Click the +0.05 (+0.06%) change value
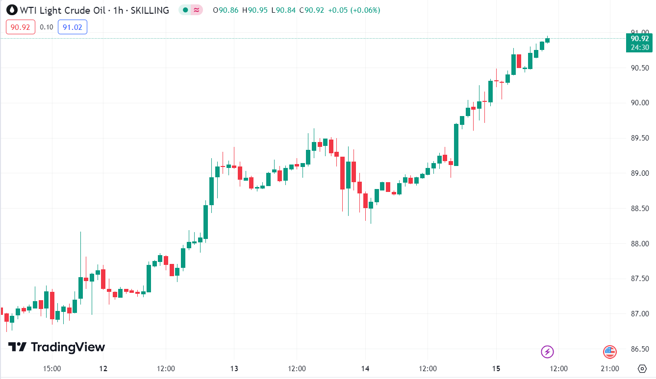Image resolution: width=656 pixels, height=379 pixels. (353, 10)
